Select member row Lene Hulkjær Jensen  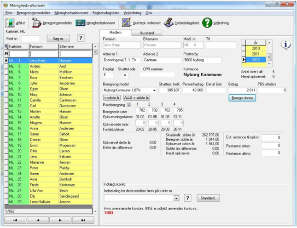click(50, 202)
